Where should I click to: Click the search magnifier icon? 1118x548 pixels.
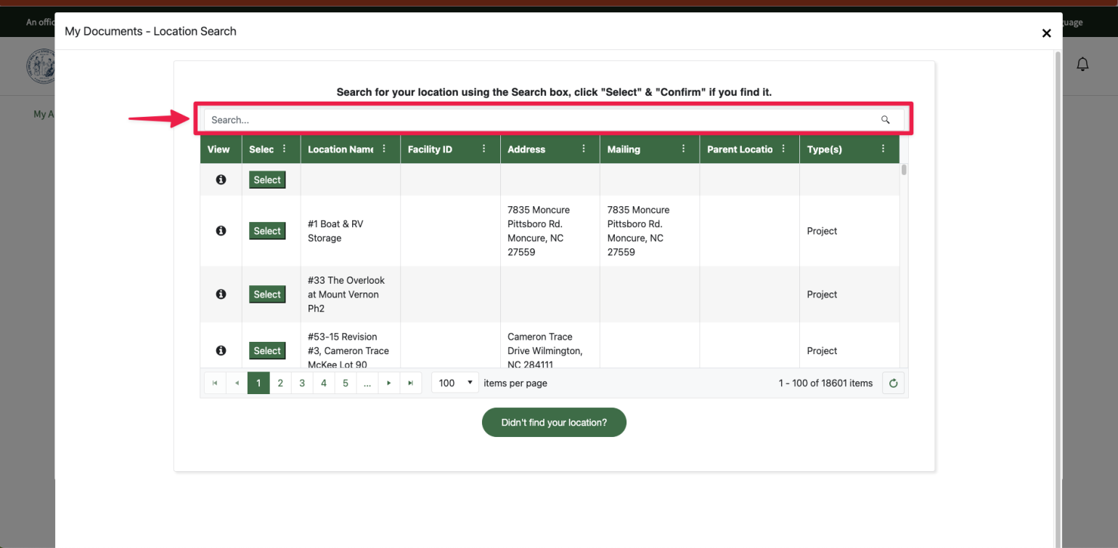point(885,119)
